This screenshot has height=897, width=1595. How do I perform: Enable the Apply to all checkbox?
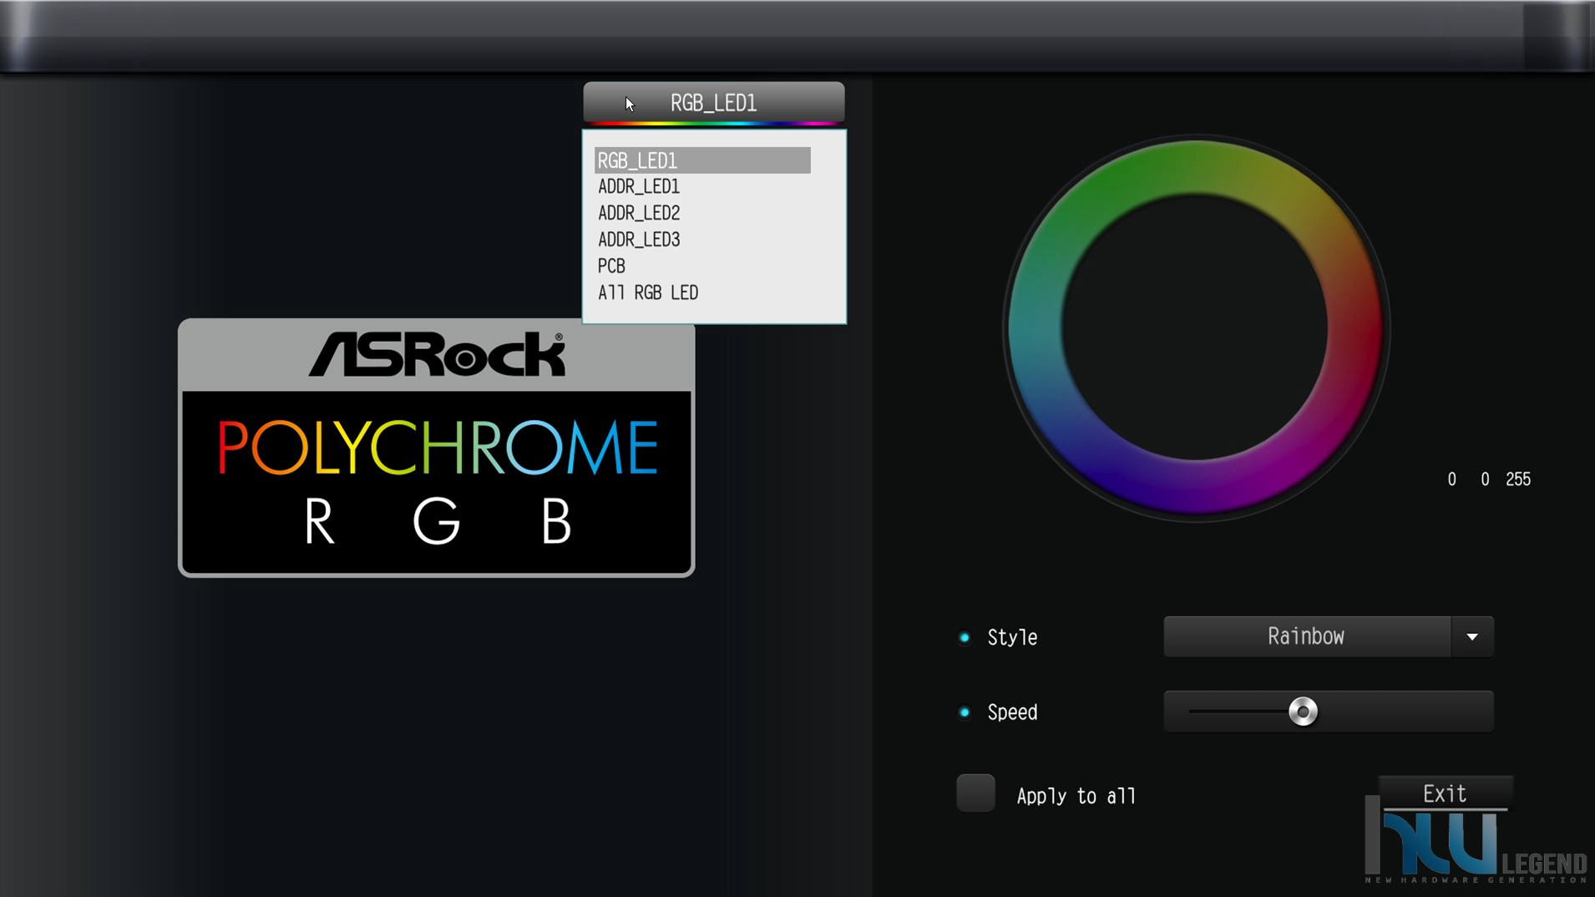pos(975,793)
